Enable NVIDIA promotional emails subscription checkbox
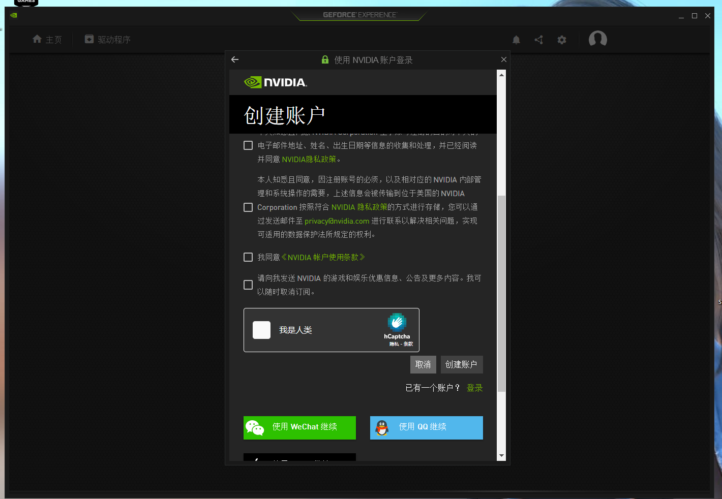Screen dimensions: 722x499 248,285
